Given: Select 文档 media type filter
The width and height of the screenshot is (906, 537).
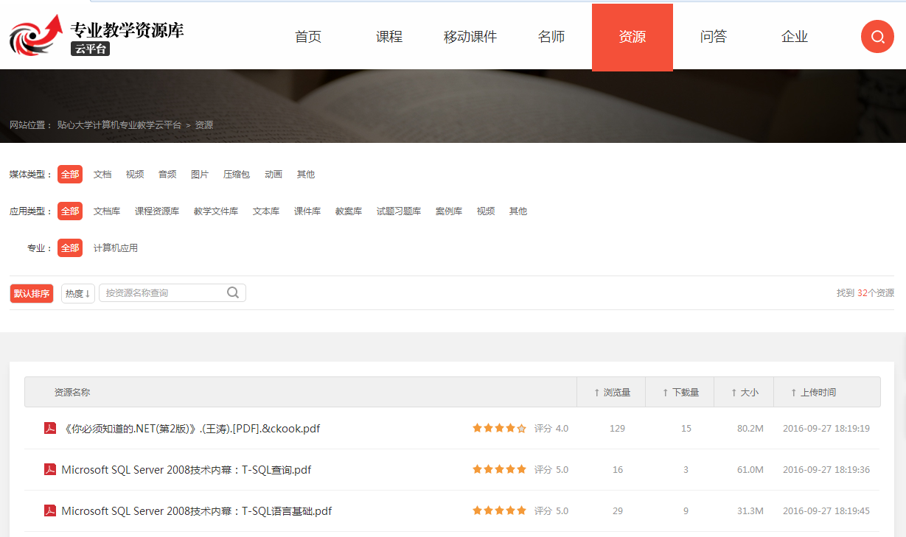Looking at the screenshot, I should coord(102,175).
